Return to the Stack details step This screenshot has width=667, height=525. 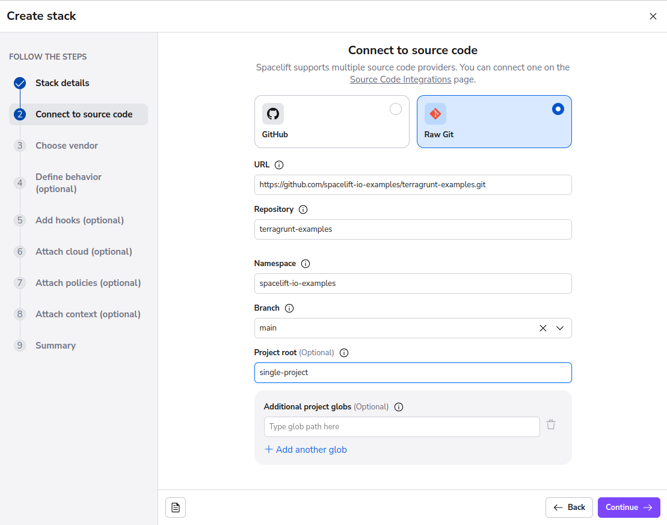[x=62, y=82]
